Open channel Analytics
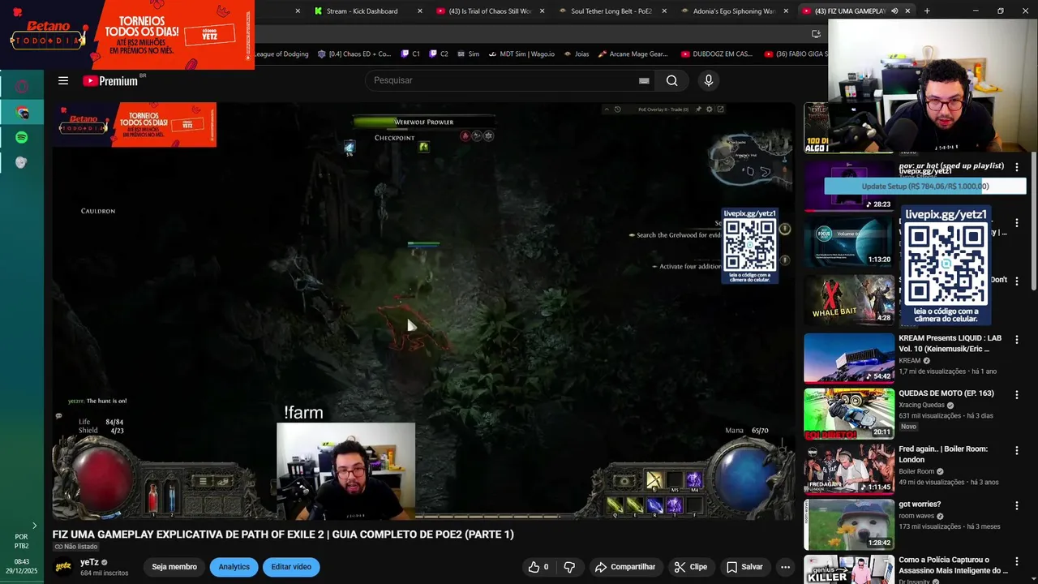The height and width of the screenshot is (584, 1038). point(234,567)
